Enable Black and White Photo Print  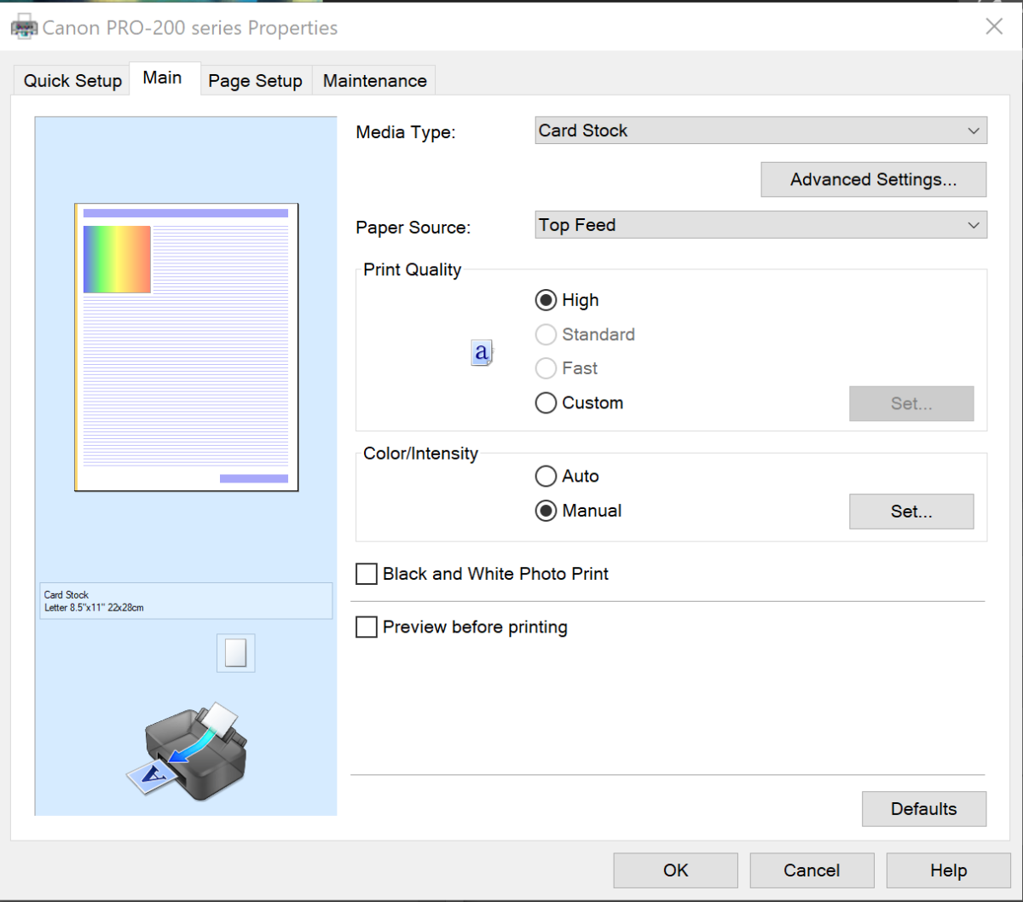click(482, 574)
